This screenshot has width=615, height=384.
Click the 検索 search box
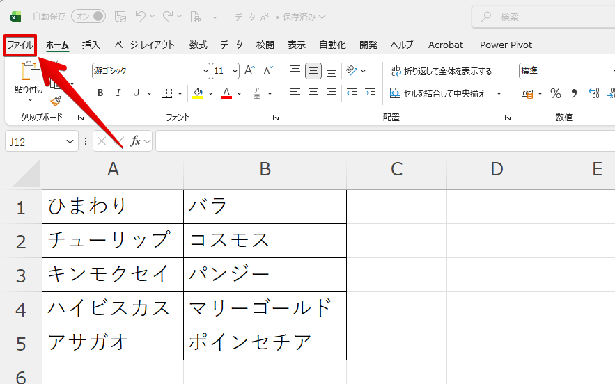(543, 17)
